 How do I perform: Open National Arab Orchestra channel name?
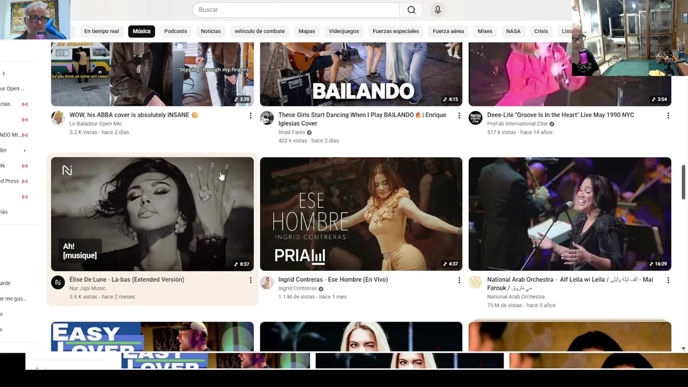coord(515,297)
